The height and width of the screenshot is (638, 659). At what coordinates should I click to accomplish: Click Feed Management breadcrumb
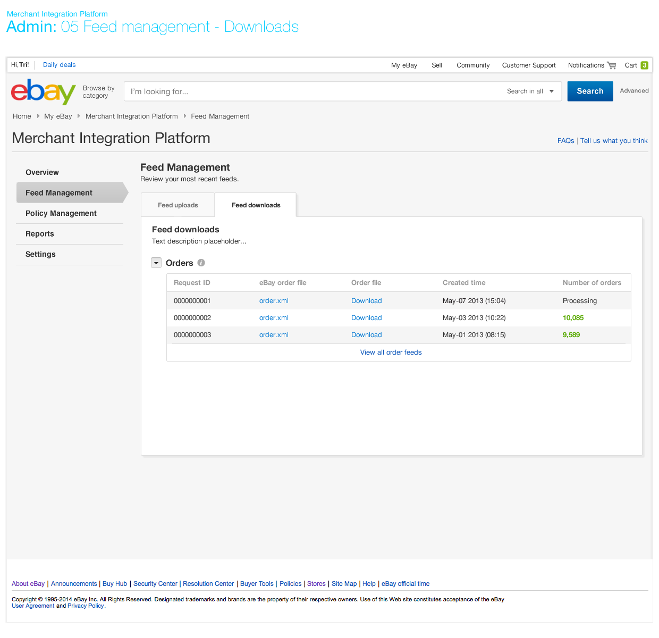220,116
